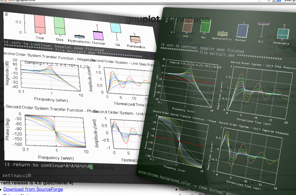Click the Oil box in the green terminal boxplot
This screenshot has width=296, height=195.
263,24
